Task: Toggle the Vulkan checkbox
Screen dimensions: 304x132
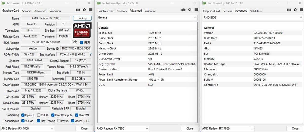Action: [23, 121]
